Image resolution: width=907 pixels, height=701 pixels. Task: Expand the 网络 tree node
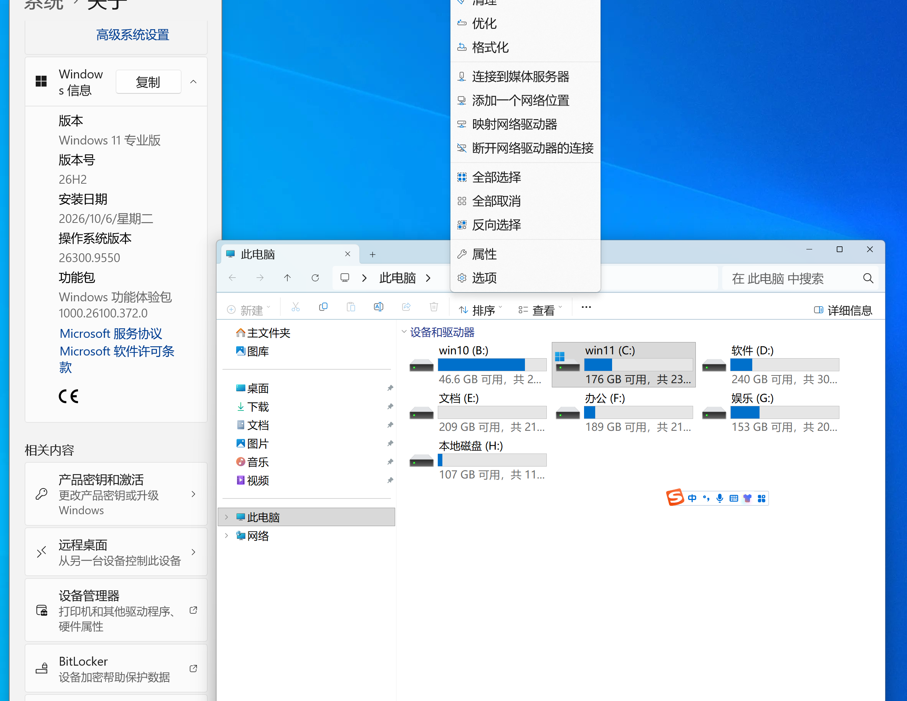[x=227, y=536]
